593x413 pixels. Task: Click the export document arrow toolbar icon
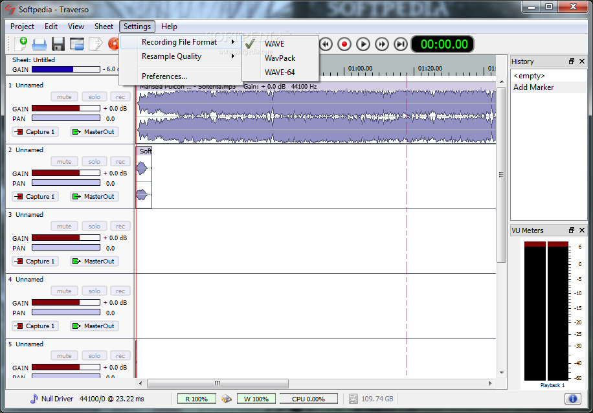coord(95,44)
